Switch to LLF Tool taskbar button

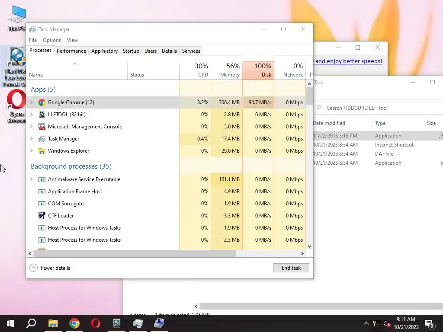117,323
